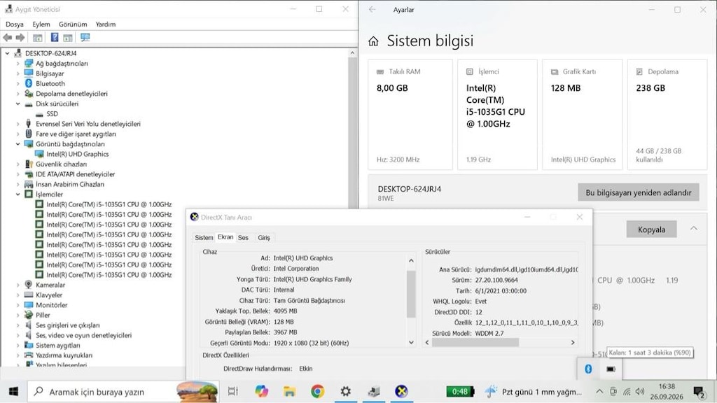Expand Kameralar node

(18, 285)
